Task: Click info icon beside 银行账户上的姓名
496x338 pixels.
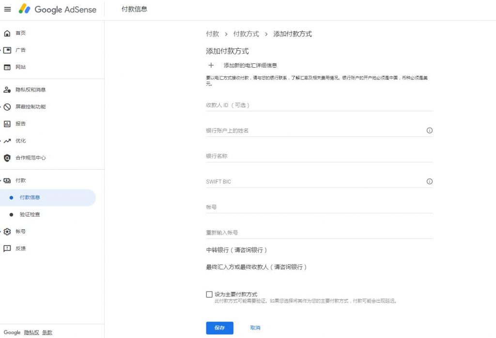Action: click(429, 131)
